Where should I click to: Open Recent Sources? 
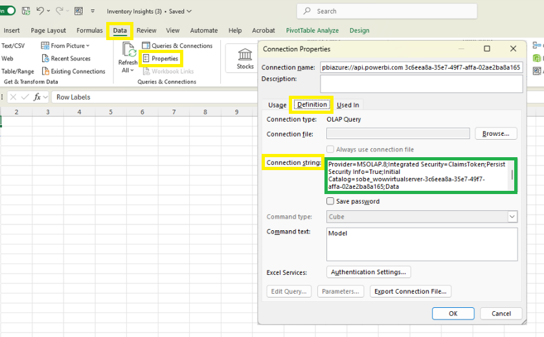pyautogui.click(x=45, y=59)
